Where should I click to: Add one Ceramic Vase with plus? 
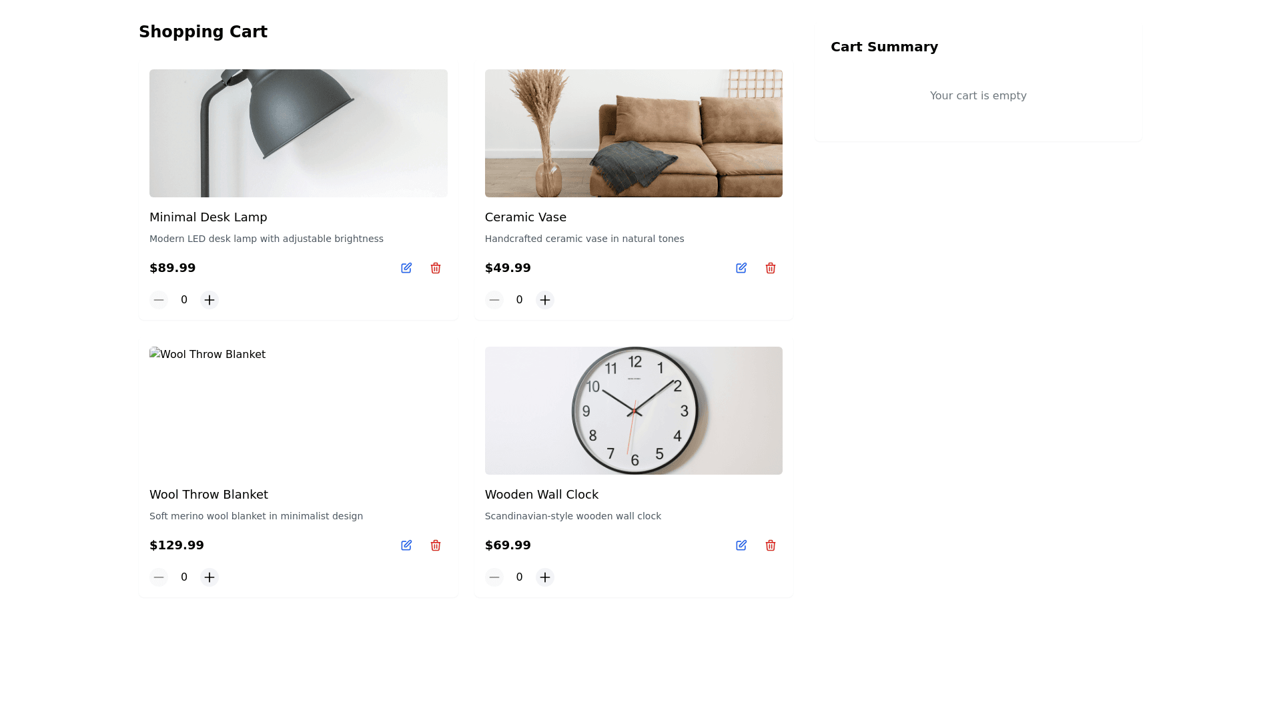click(545, 300)
